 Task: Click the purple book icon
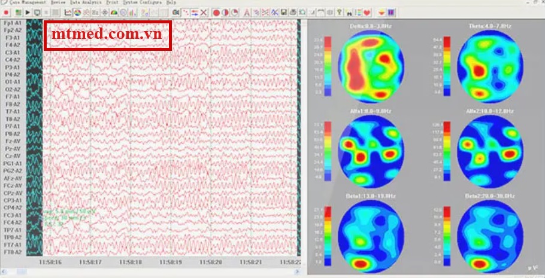pyautogui.click(x=391, y=13)
